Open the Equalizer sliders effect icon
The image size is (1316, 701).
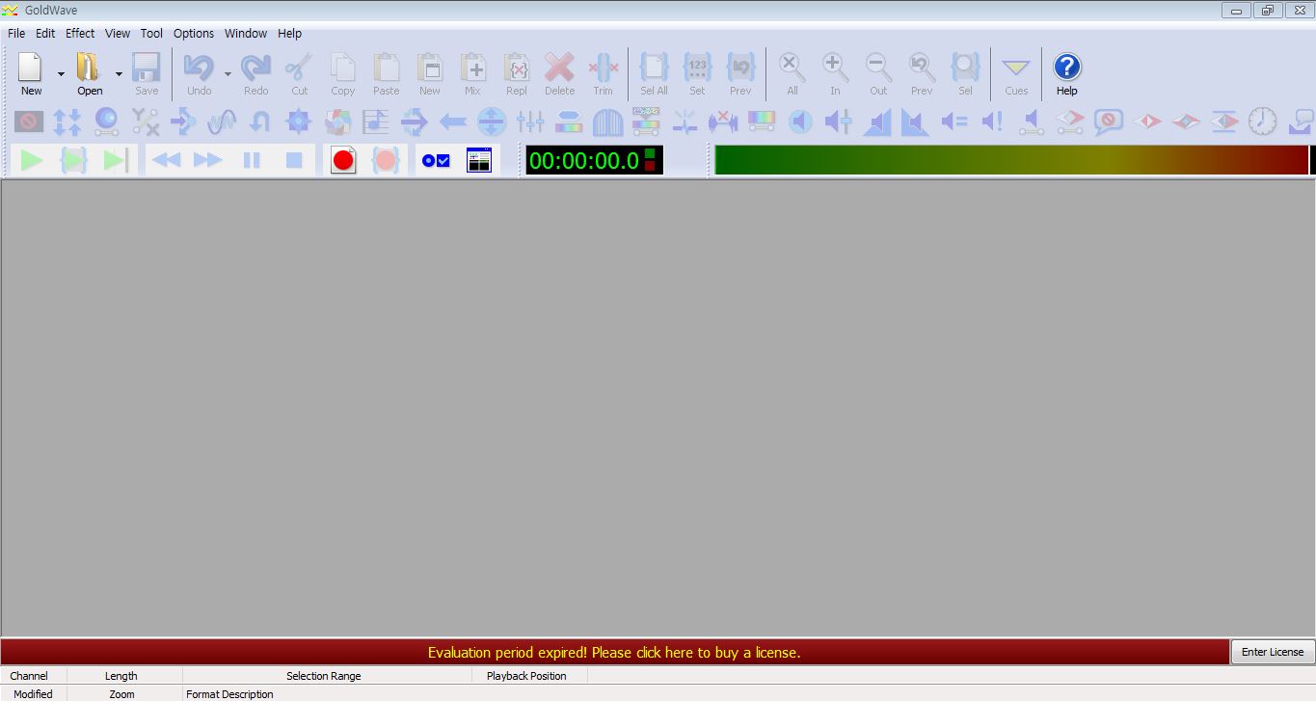point(530,121)
